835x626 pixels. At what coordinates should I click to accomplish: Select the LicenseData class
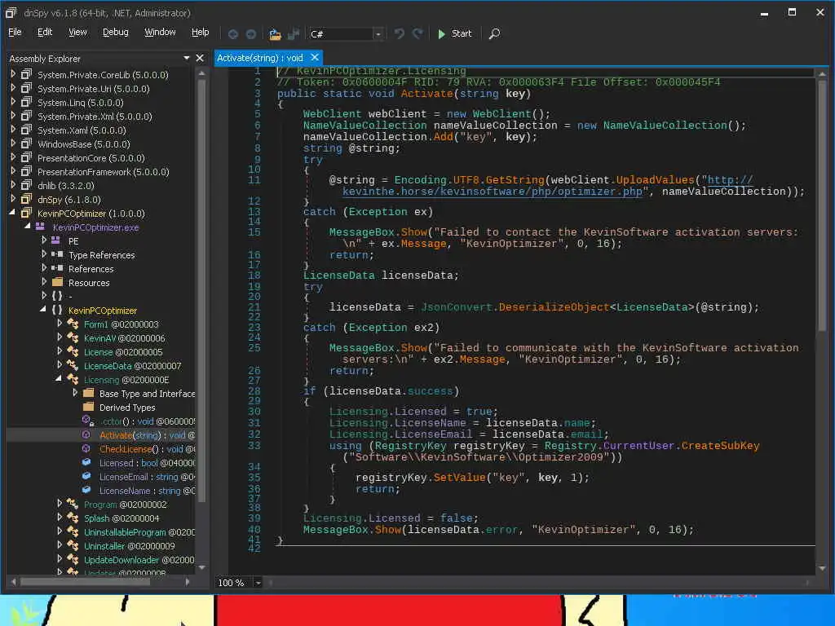point(133,366)
